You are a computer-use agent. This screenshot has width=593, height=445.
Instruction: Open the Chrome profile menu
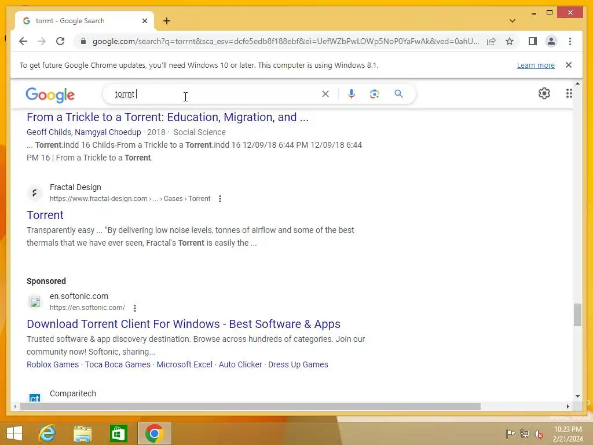tap(551, 41)
